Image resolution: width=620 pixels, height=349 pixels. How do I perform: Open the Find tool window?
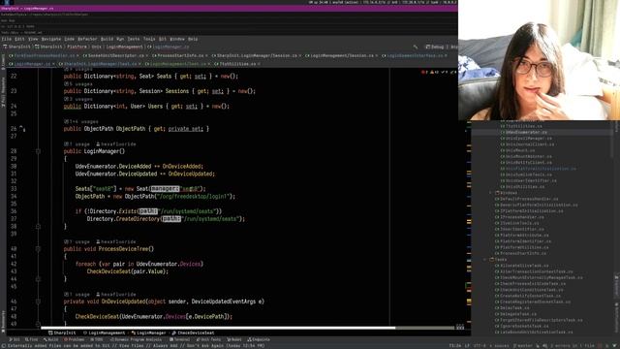click(x=31, y=339)
